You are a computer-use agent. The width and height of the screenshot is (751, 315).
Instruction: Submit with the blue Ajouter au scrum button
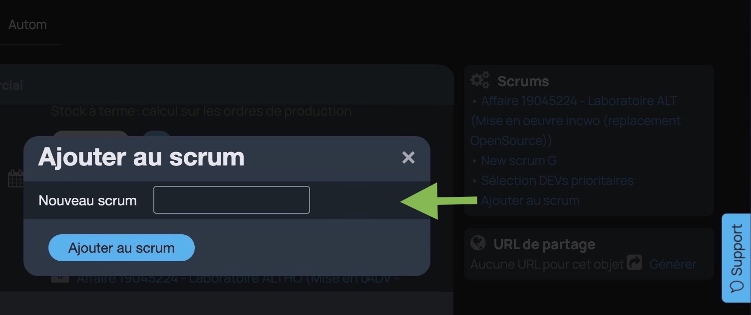coord(121,248)
